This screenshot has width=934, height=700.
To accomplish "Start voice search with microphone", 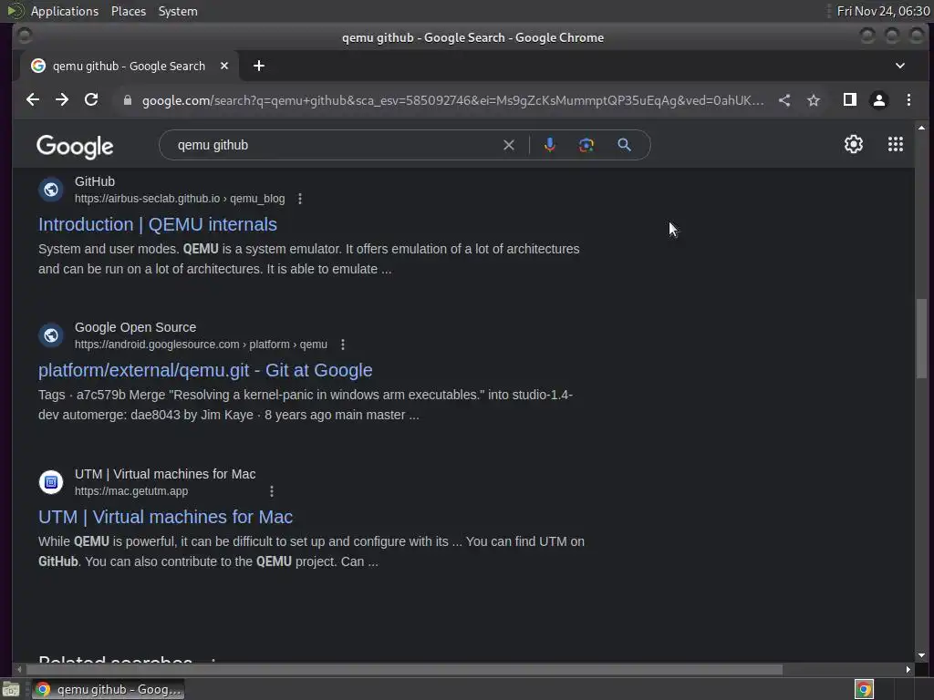I will [550, 145].
